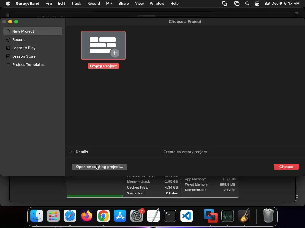Click the green memory pressure graph bar
Viewport: 305px width, 228px height.
pyautogui.click(x=95, y=196)
